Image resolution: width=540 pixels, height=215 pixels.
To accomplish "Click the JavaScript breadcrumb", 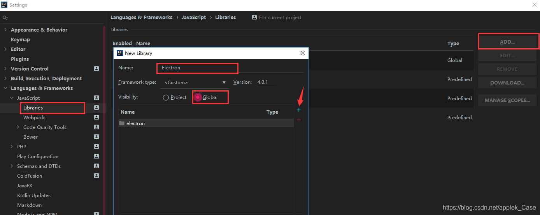I will click(194, 17).
